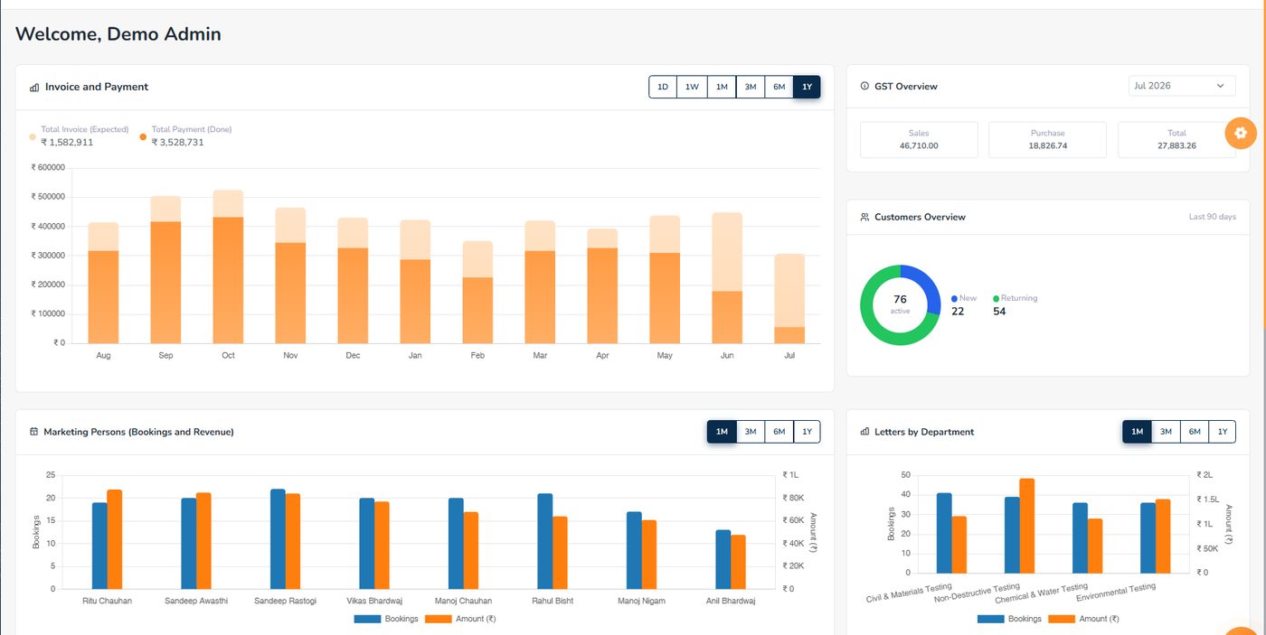Open the orange settings gear button
This screenshot has width=1266, height=635.
pos(1241,133)
